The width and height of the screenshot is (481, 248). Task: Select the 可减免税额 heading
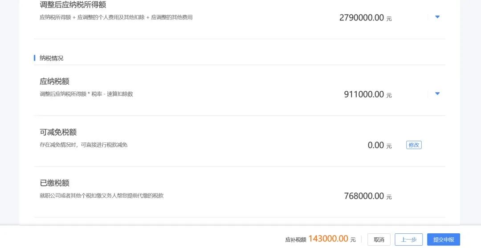pos(58,132)
